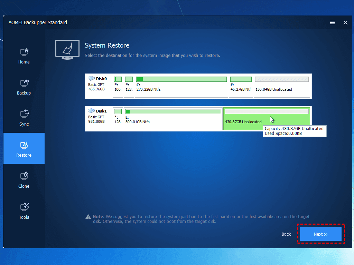Click the "Note:" suggestion text
This screenshot has width=354, height=265.
pos(201,219)
